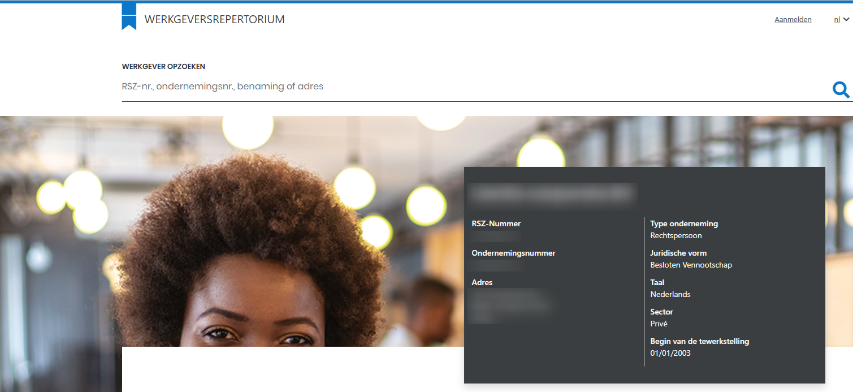
Task: Select the blurred company name heading
Action: click(x=553, y=194)
